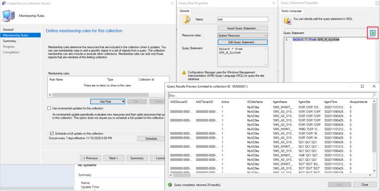Click the Query Rule Properties name icon
380x191 pixels.
click(x=186, y=20)
